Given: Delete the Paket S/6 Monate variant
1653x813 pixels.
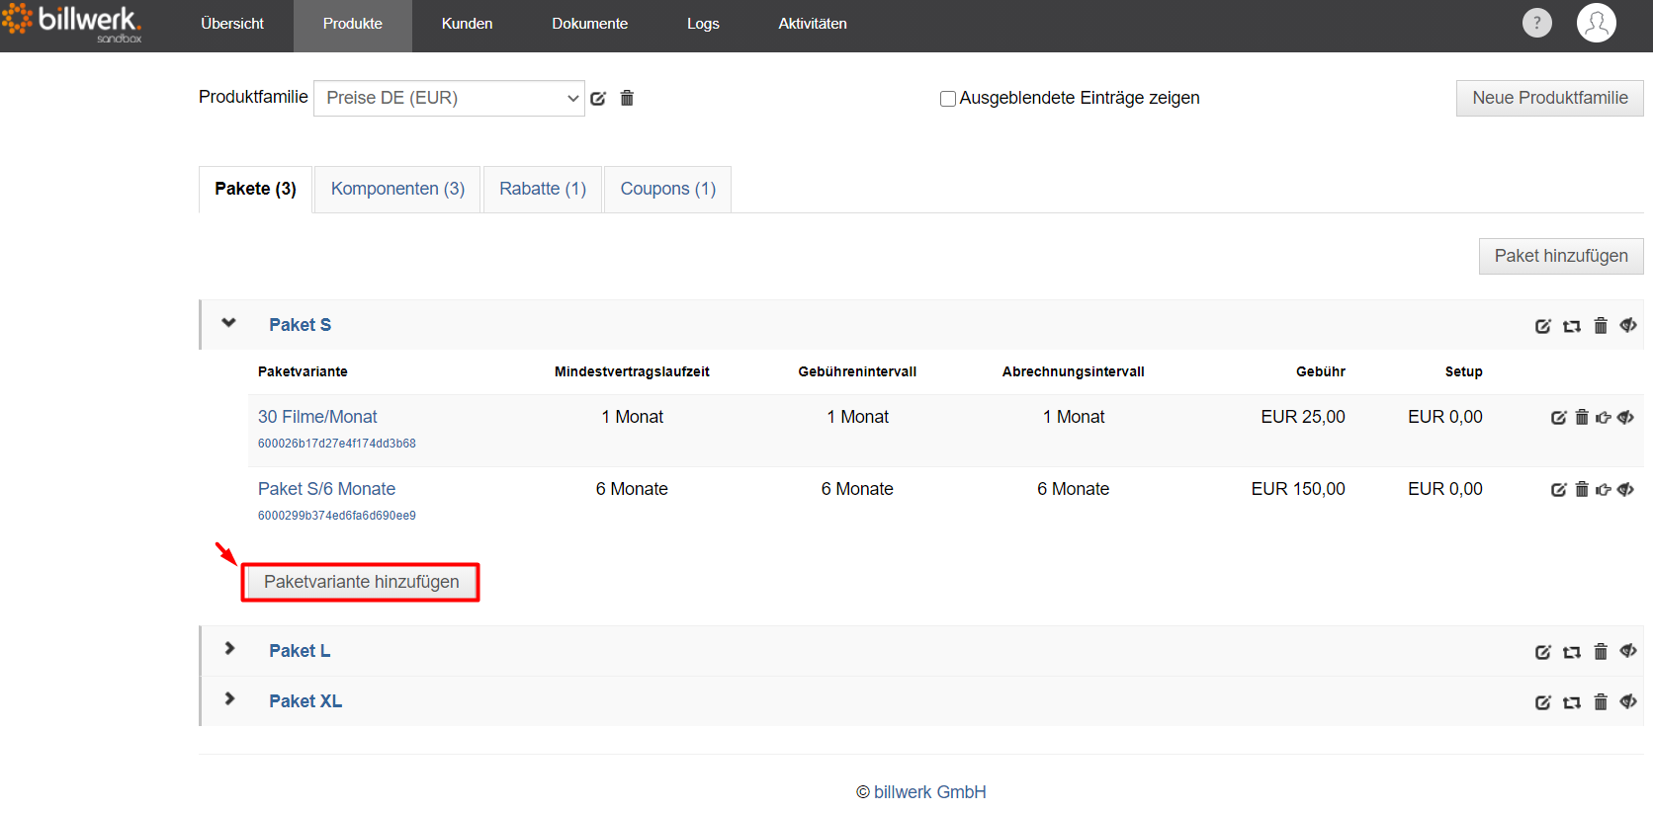Looking at the screenshot, I should [x=1582, y=489].
